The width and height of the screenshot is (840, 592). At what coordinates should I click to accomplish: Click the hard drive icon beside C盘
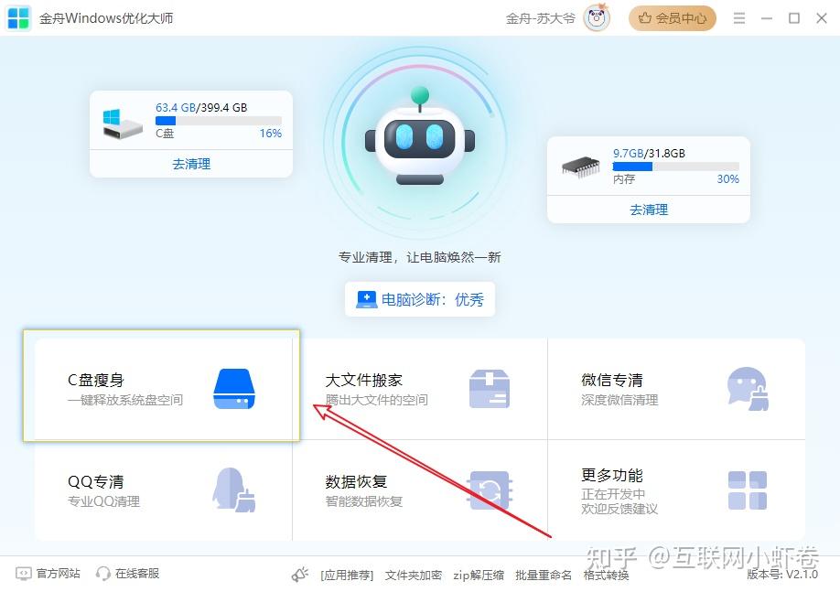pos(122,124)
